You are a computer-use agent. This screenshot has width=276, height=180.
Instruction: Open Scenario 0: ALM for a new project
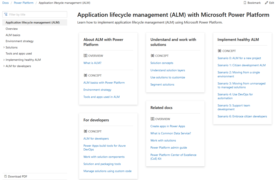[x=239, y=58]
